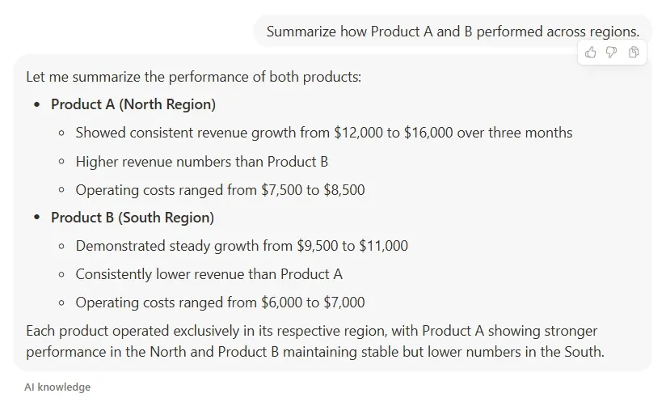Click the "Product A (North Region)" heading
Screen dimensions: 666x402
pos(133,104)
